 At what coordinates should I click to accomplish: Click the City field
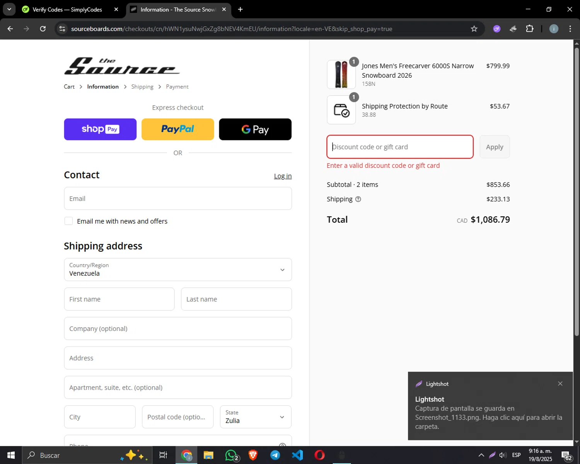point(100,417)
